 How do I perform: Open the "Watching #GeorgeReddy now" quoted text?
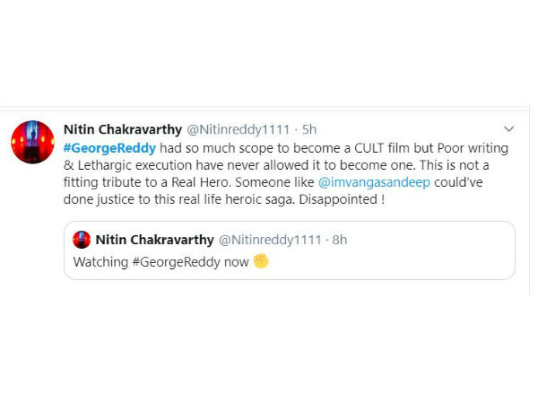tap(161, 262)
